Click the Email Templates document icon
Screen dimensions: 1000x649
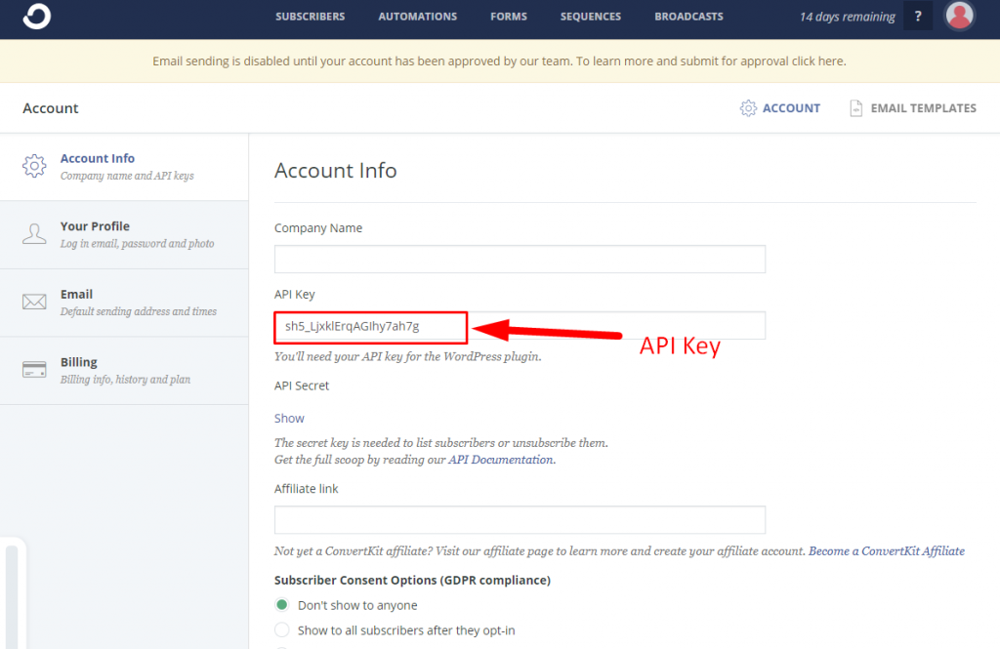(x=856, y=108)
